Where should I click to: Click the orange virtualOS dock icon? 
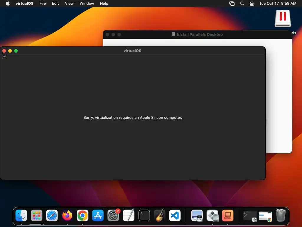228,215
